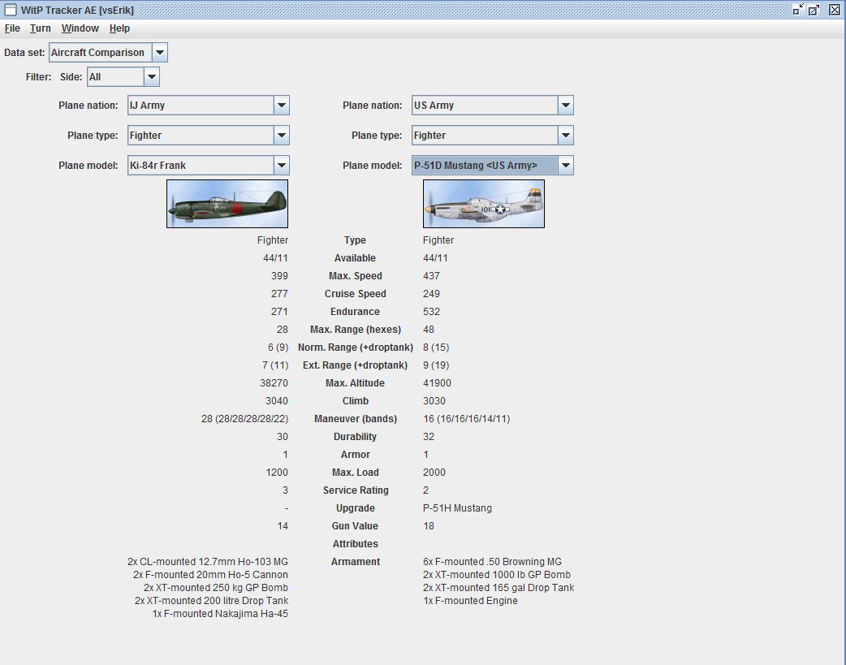Open the Window menu
The height and width of the screenshot is (665, 846).
coord(80,28)
